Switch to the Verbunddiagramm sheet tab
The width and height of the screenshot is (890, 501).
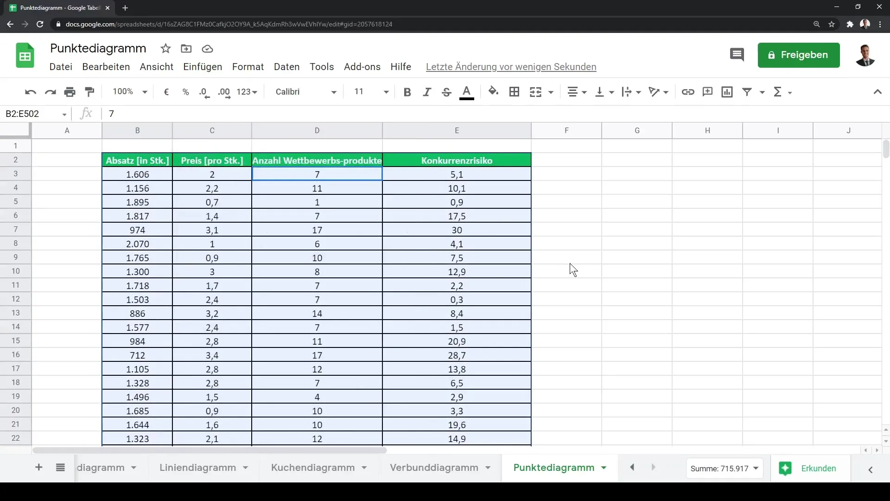point(434,468)
